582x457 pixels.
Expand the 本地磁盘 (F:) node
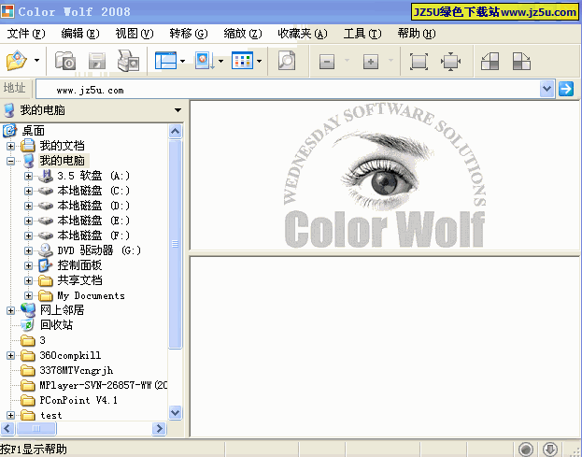click(29, 236)
